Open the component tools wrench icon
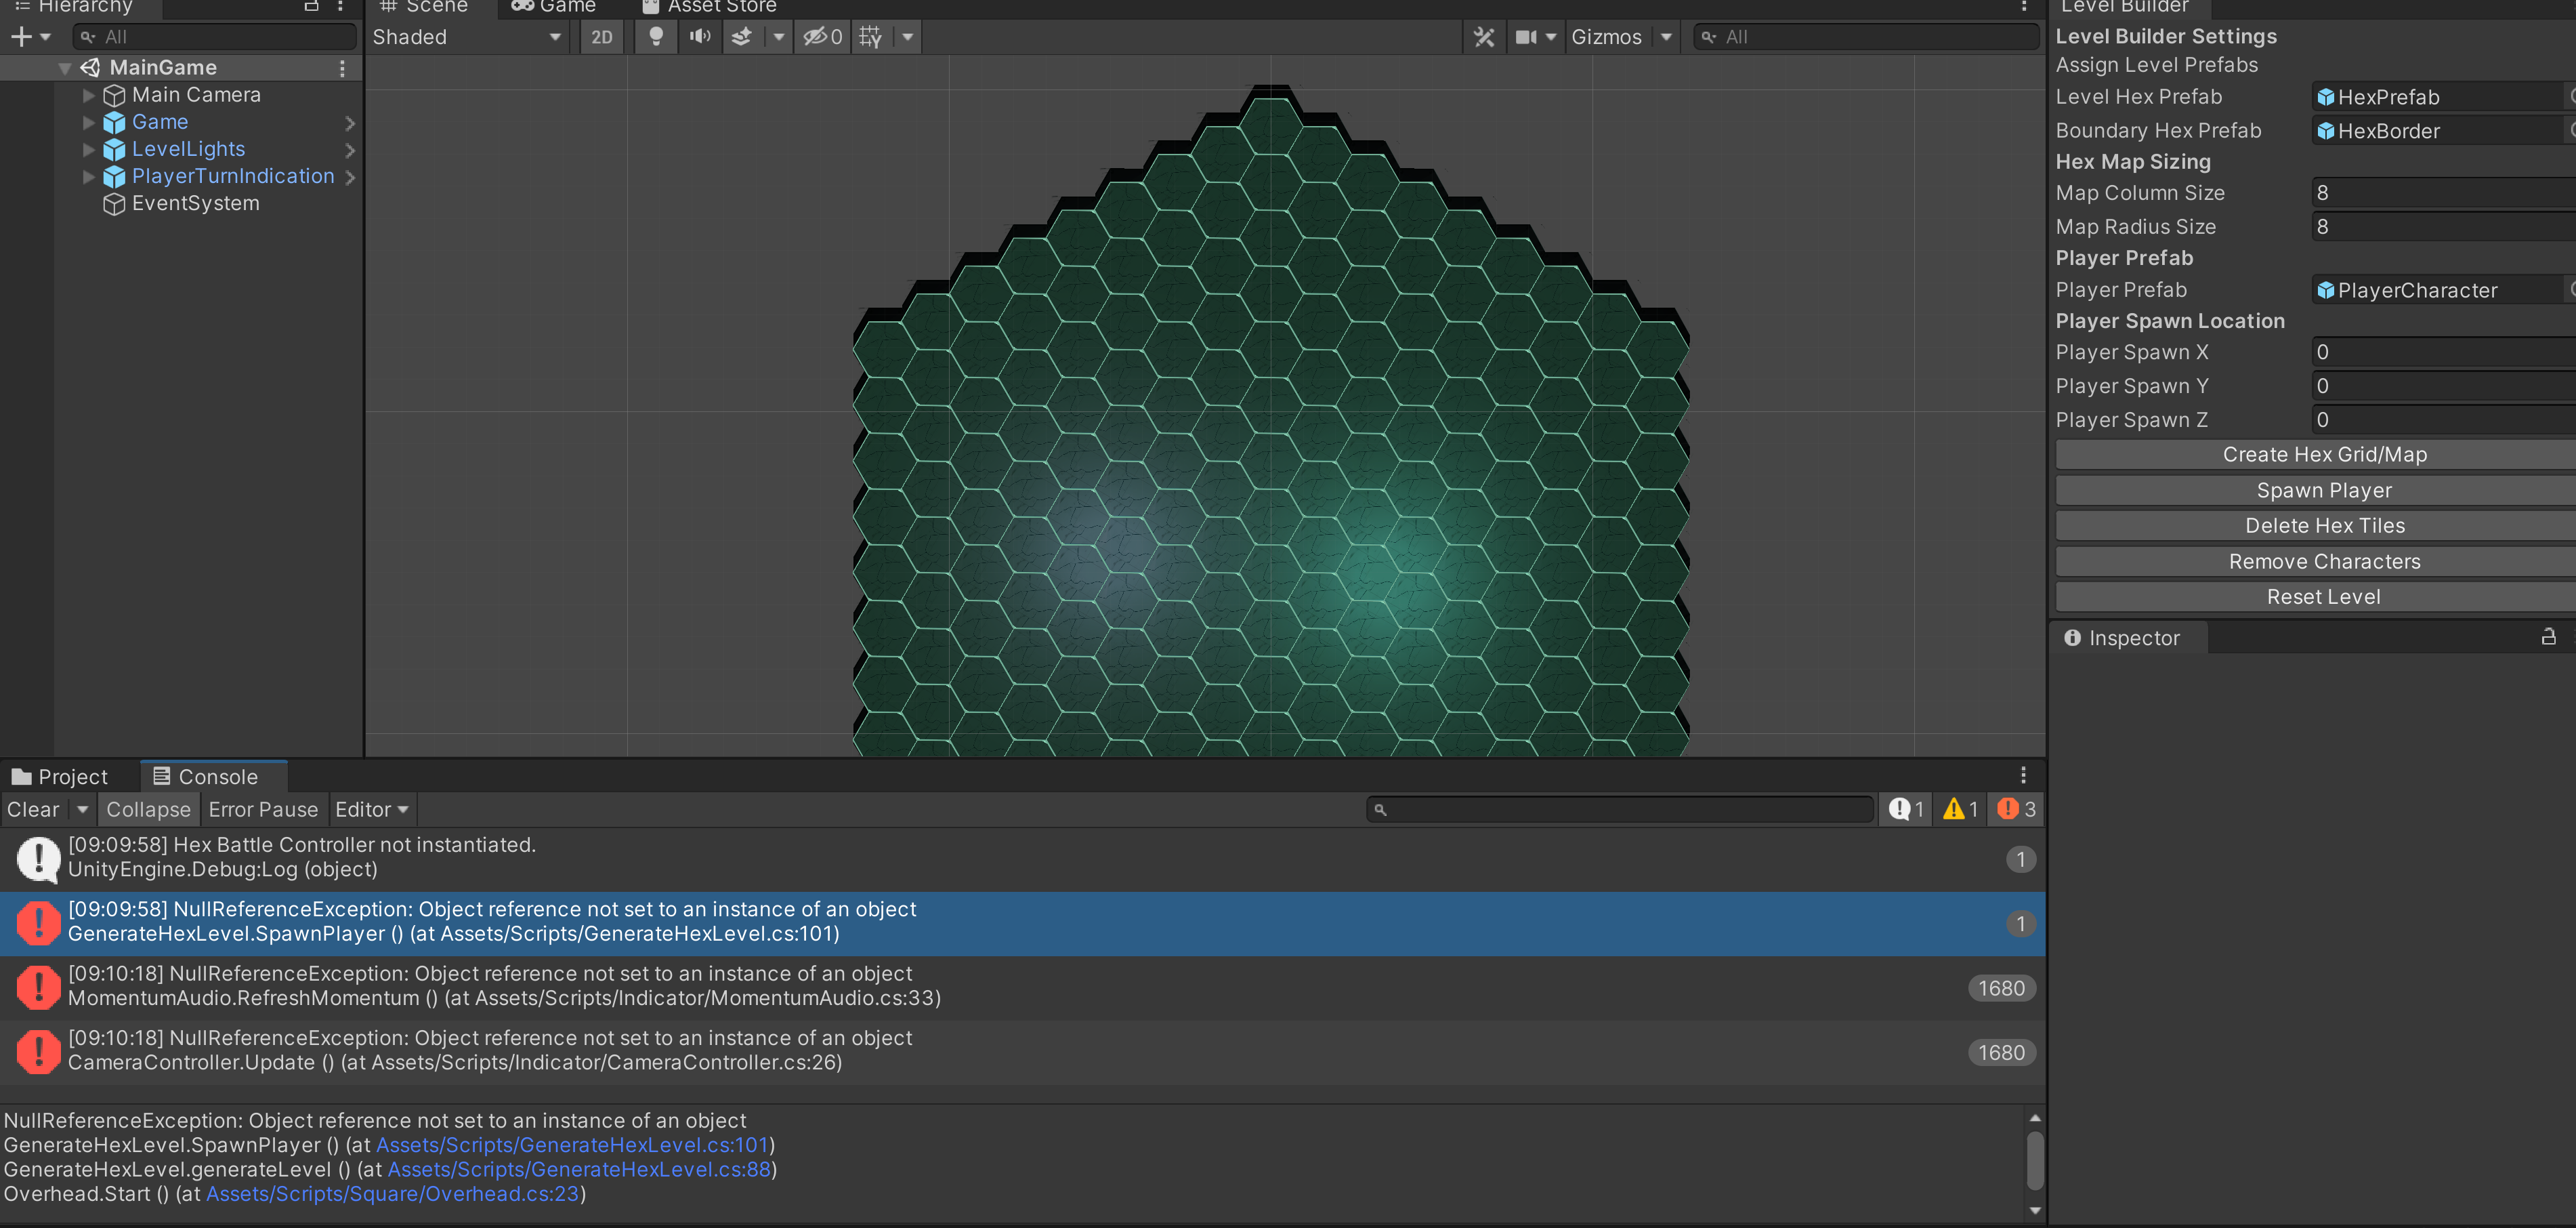Viewport: 2576px width, 1228px height. coord(1484,37)
